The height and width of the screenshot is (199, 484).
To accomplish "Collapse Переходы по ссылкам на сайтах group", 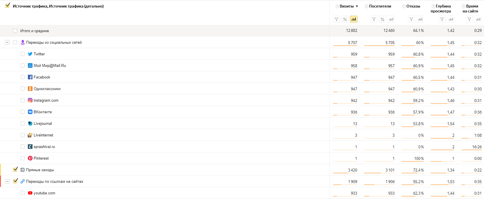I will (7, 181).
